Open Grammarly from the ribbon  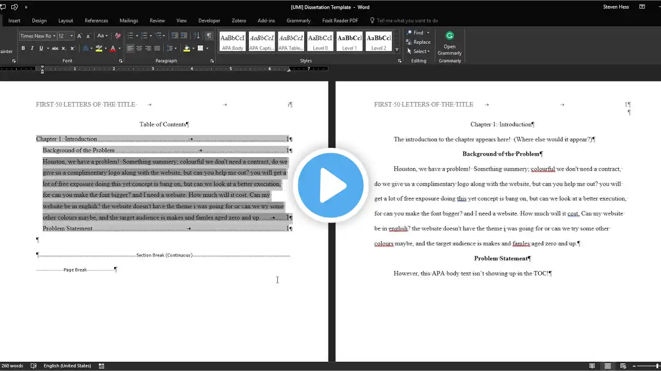449,43
